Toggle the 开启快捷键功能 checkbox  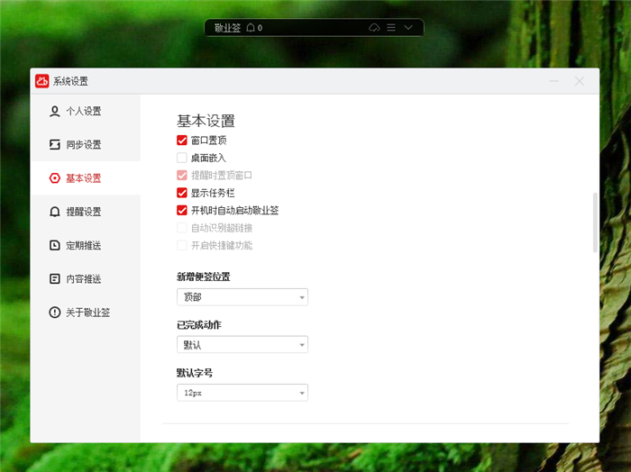click(x=182, y=245)
